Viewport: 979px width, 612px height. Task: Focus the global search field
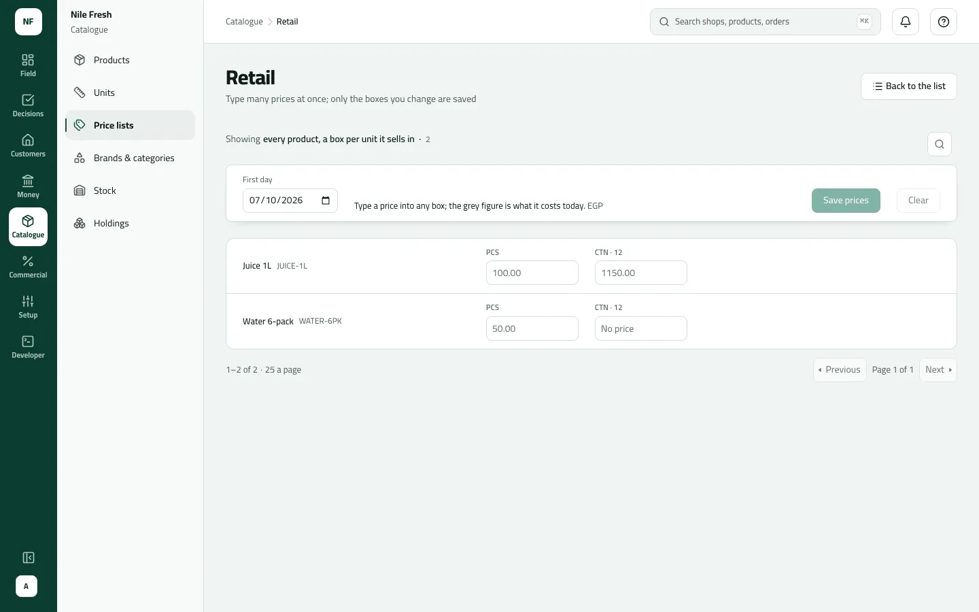(766, 22)
